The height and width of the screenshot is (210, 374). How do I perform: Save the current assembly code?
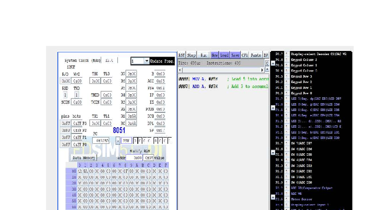coord(235,55)
